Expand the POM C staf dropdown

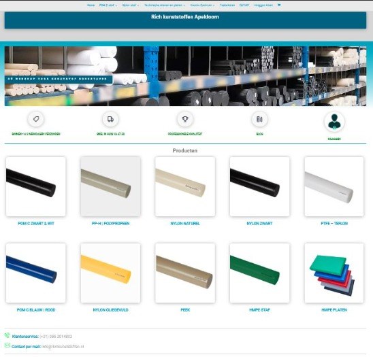108,5
